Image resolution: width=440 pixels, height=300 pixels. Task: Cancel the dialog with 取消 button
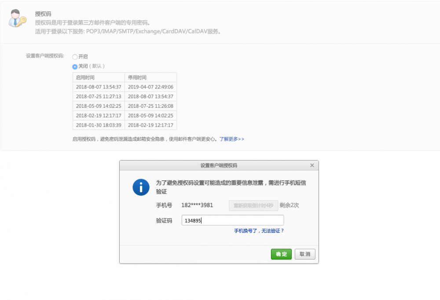click(x=305, y=254)
